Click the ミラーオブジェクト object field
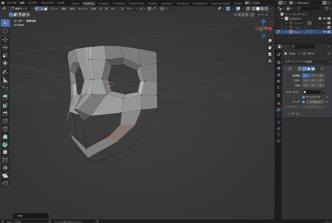Viewport: 332px width, 223px height. 313,92
